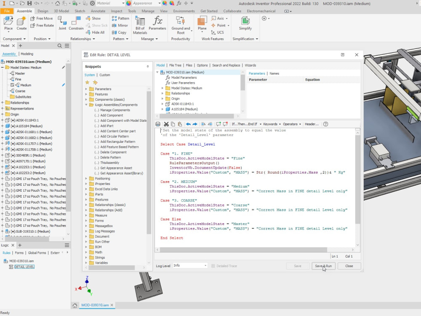
Task: Open the Constrain tool
Action: 76,24
